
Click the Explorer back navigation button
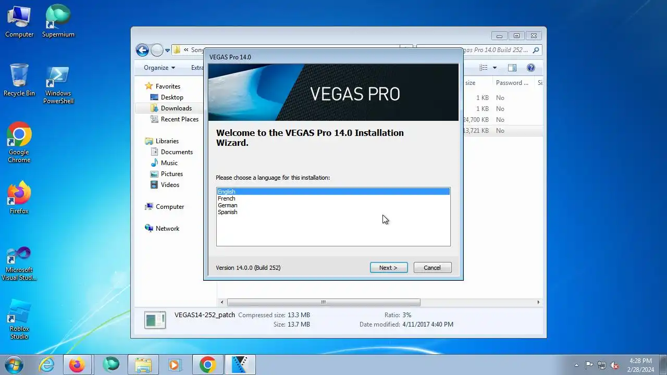[142, 50]
